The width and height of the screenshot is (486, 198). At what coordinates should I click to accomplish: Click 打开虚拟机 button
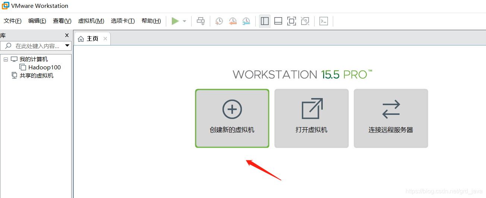click(x=312, y=118)
